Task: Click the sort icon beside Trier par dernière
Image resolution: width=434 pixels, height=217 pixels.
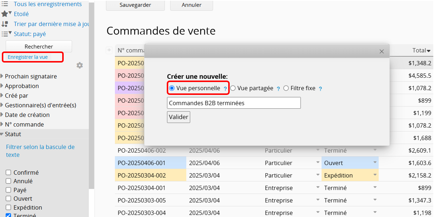Action: pos(5,24)
